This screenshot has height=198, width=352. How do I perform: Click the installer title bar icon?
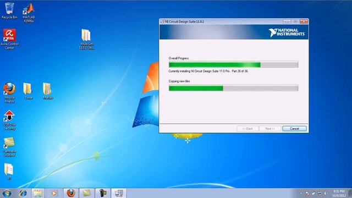coord(162,21)
